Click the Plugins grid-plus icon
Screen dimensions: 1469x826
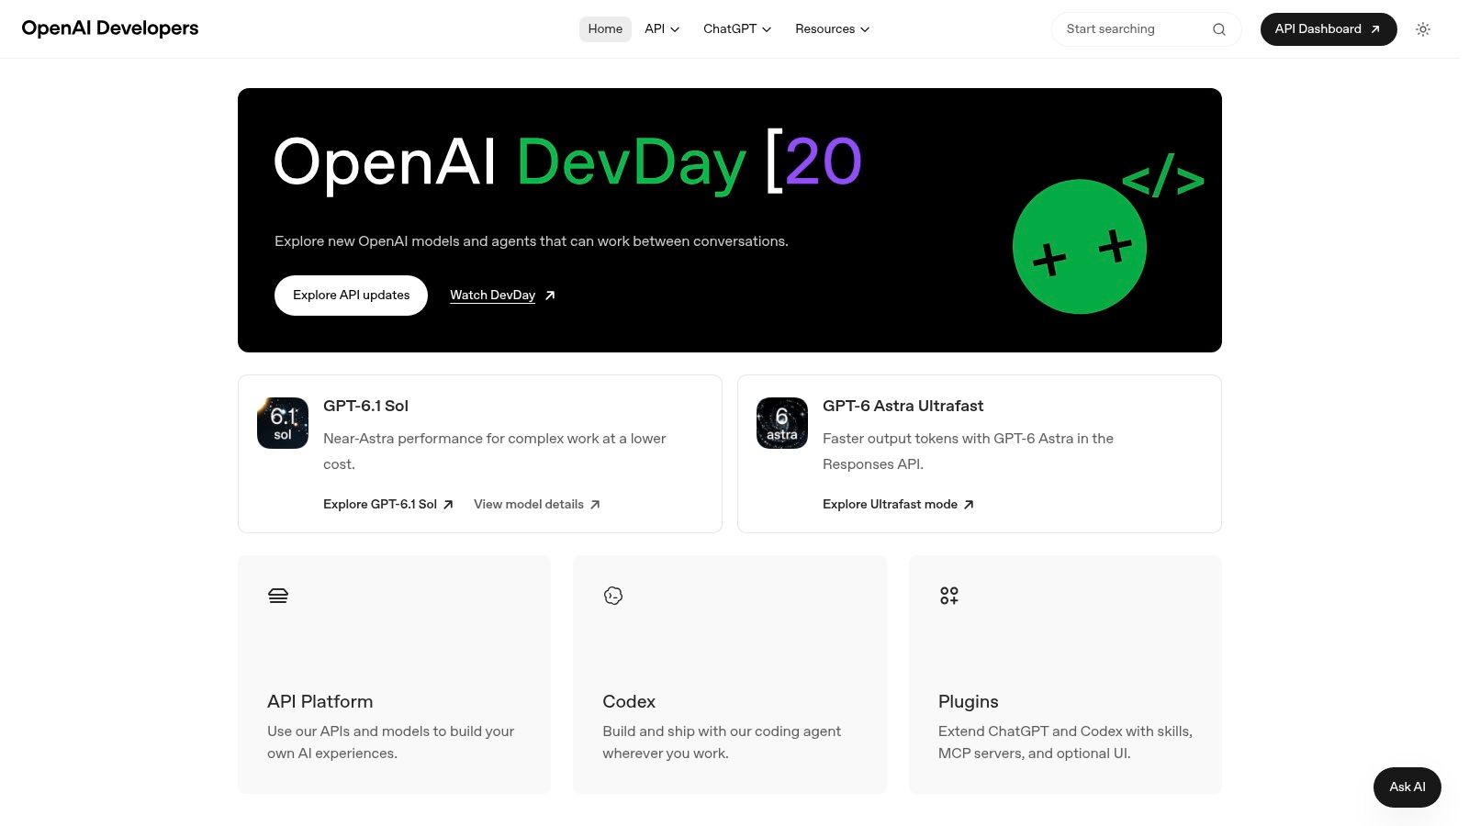click(x=949, y=596)
